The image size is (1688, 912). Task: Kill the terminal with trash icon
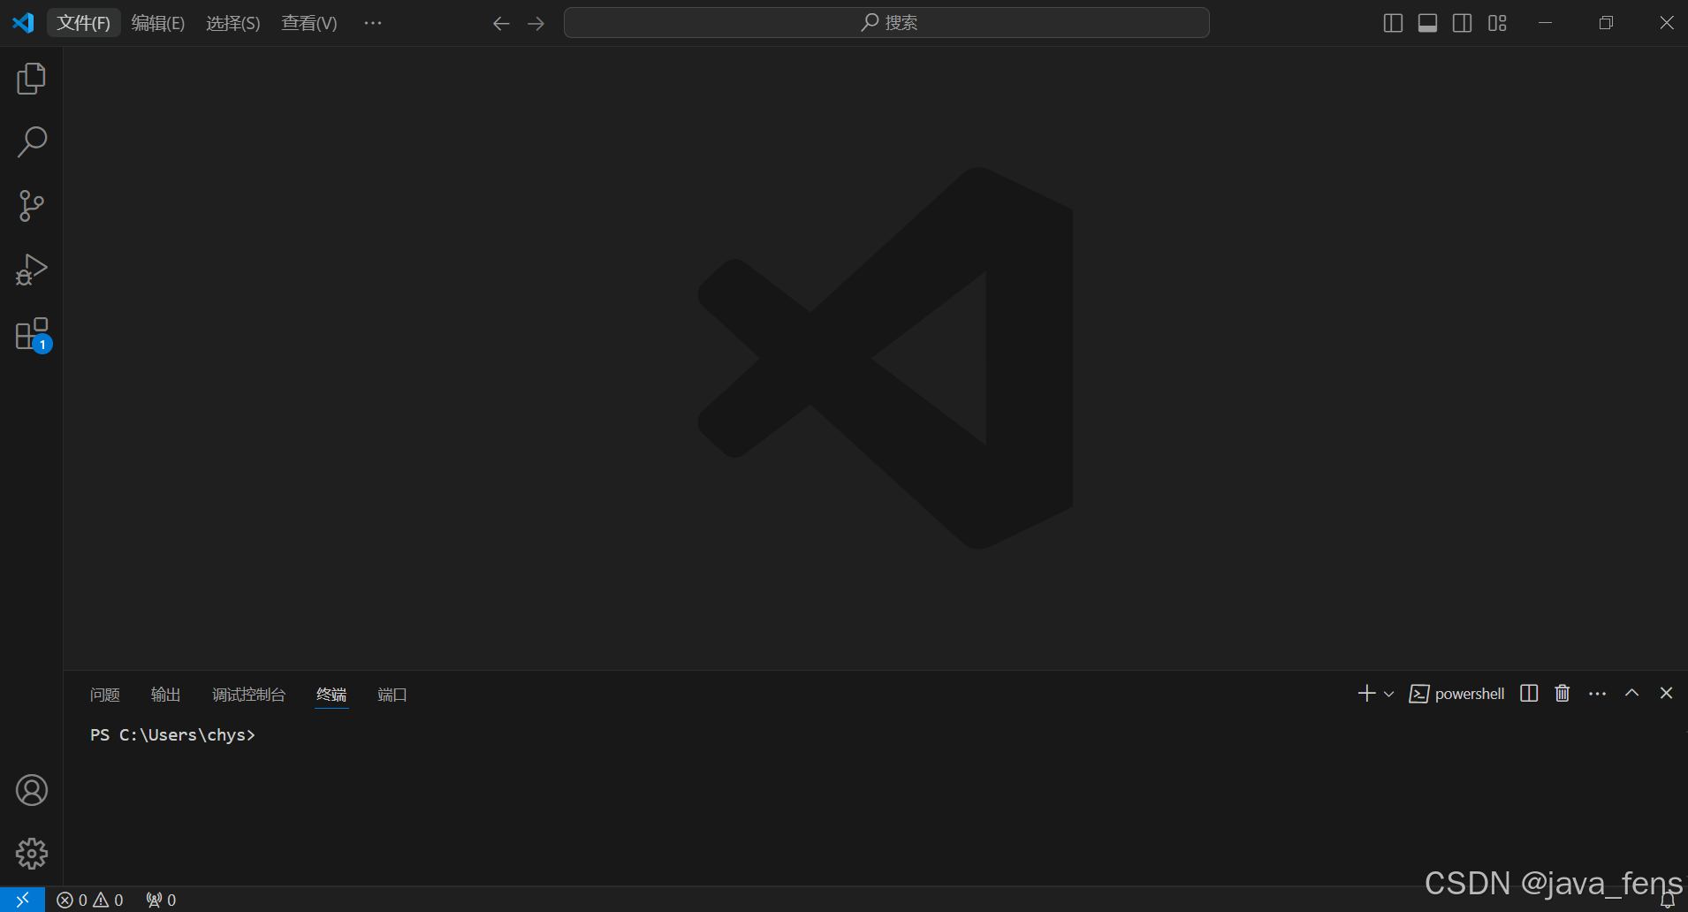(x=1563, y=694)
